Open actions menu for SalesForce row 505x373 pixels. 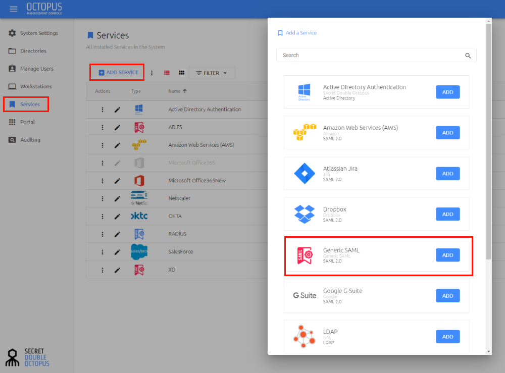(x=103, y=252)
